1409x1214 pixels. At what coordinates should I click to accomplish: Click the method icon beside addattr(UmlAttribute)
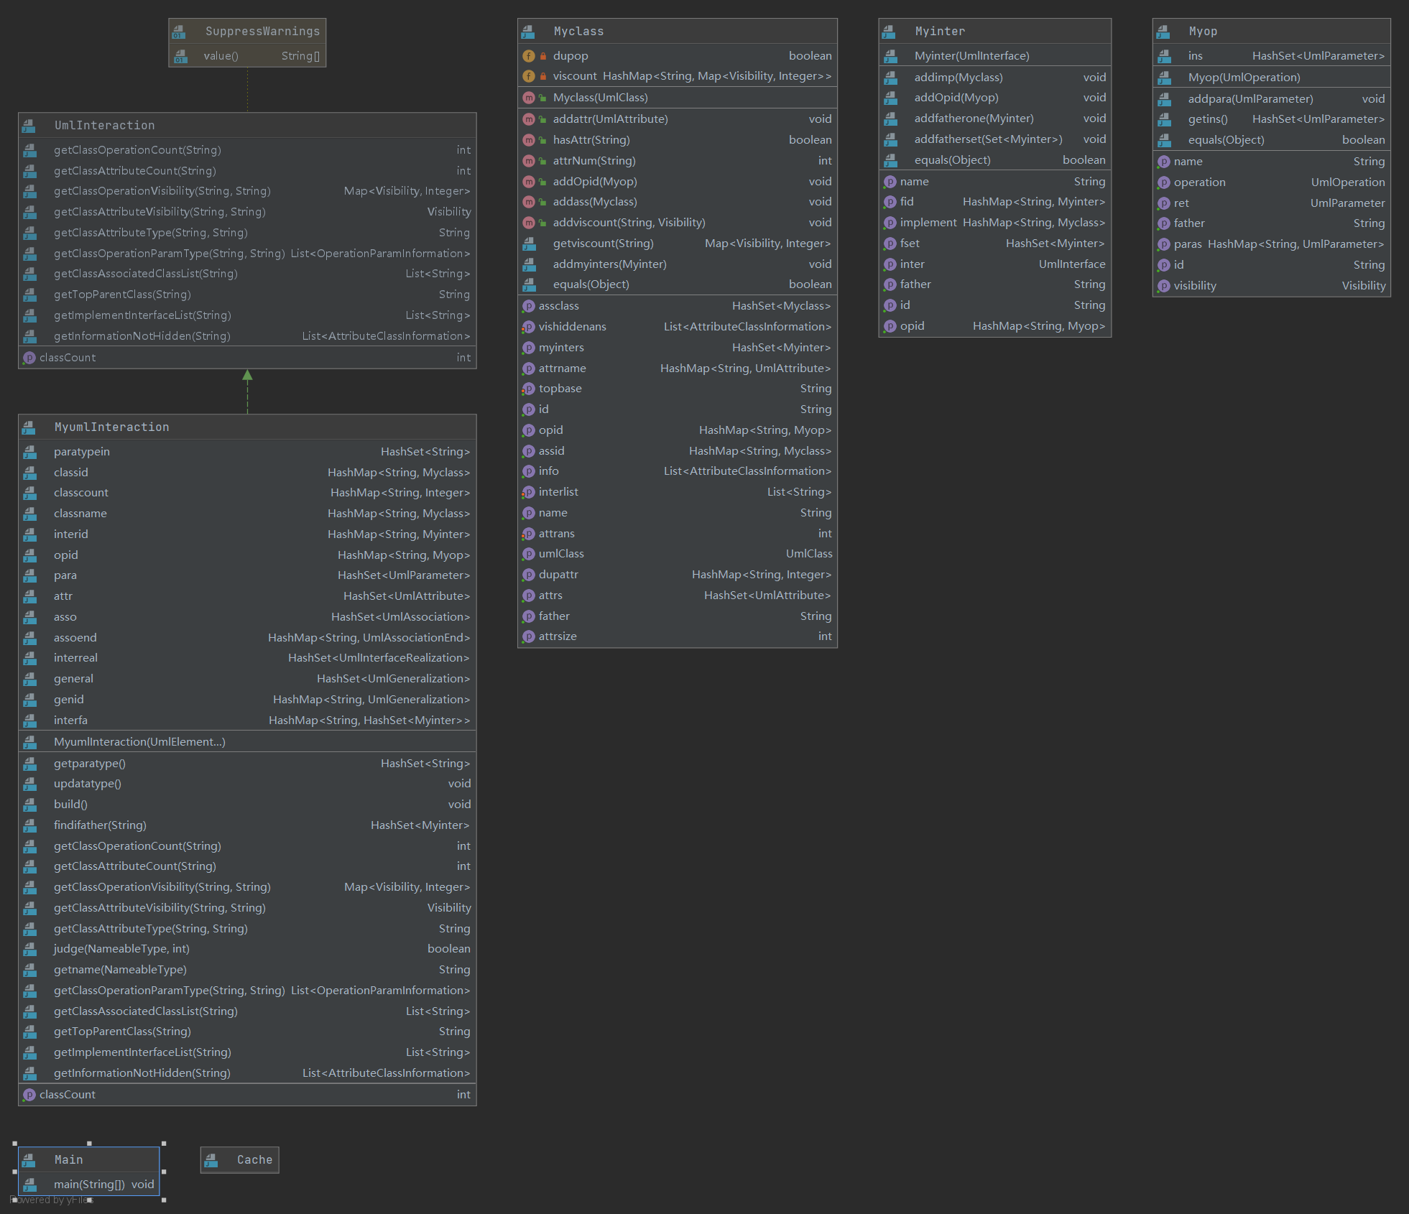click(529, 119)
